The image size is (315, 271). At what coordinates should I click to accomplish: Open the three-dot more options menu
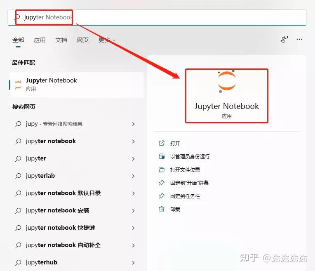299,39
